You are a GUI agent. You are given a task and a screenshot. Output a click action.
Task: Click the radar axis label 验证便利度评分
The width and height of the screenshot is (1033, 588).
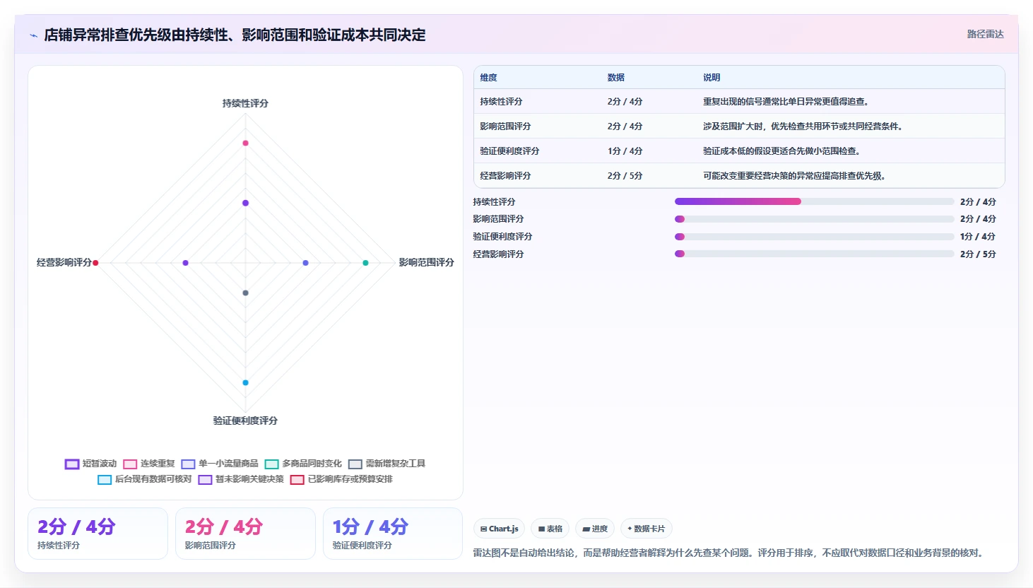coord(246,421)
